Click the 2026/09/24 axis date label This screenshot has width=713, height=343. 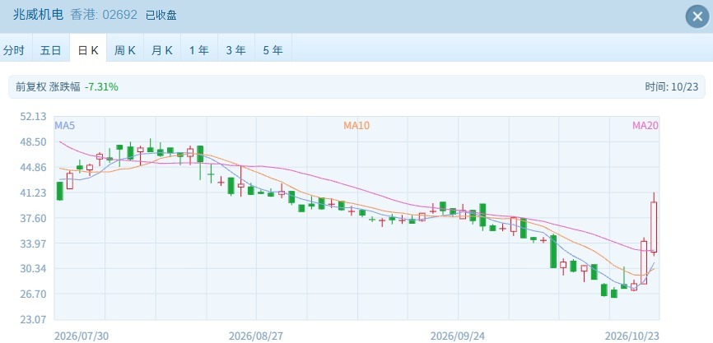click(458, 336)
